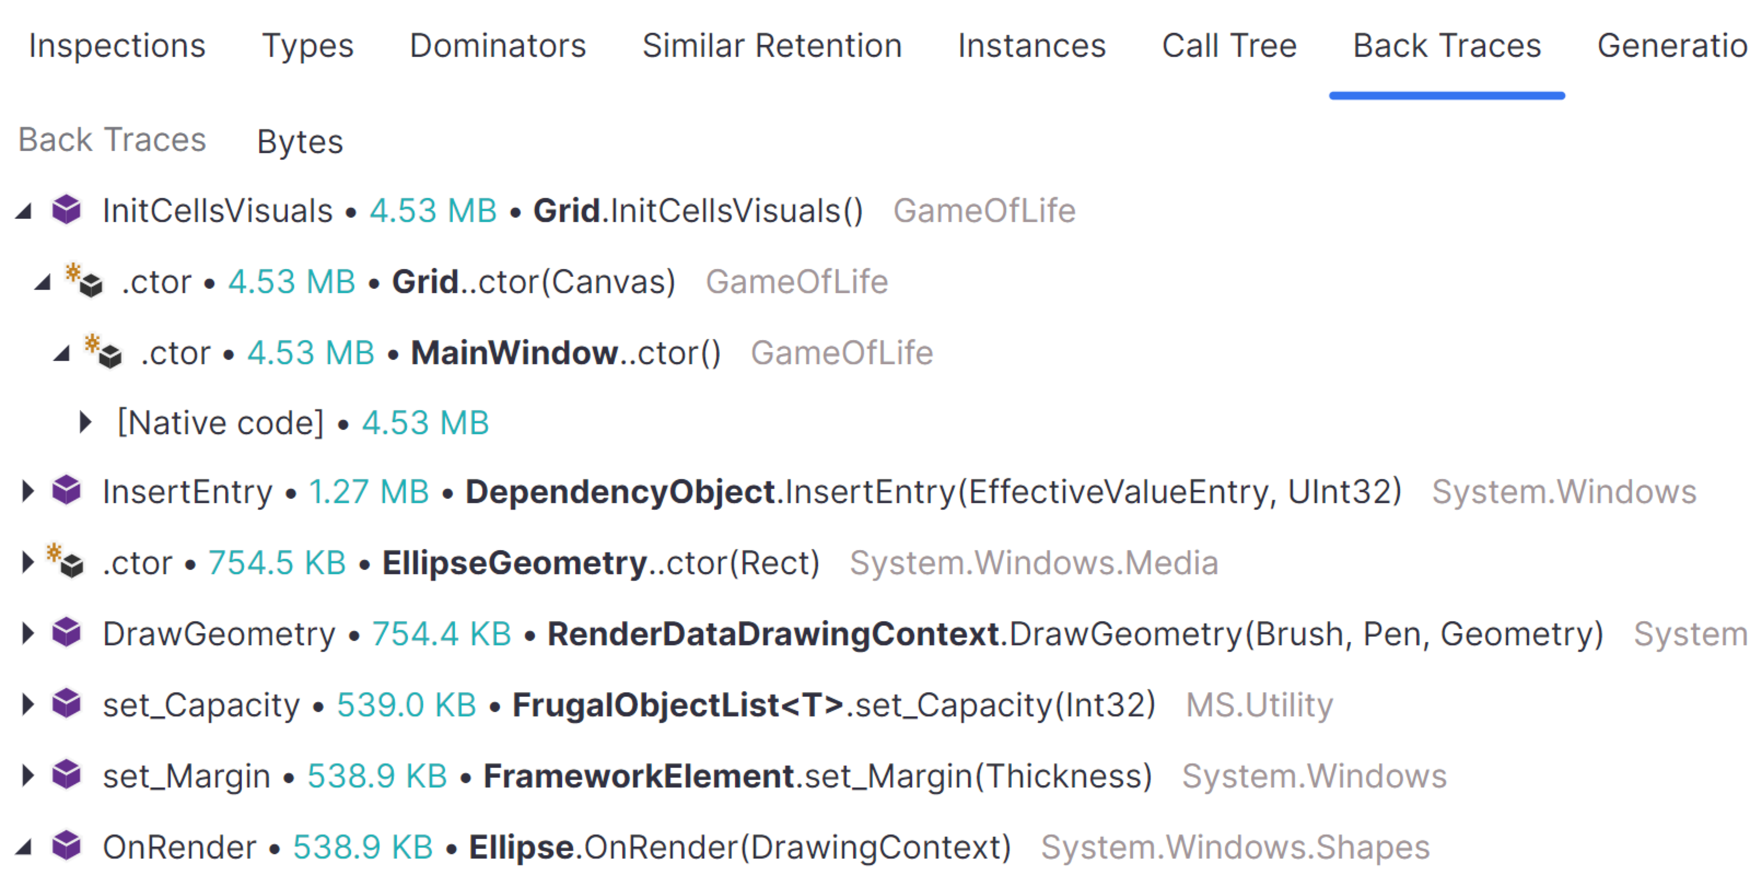Expand the InsertEntry back trace node

tap(27, 491)
